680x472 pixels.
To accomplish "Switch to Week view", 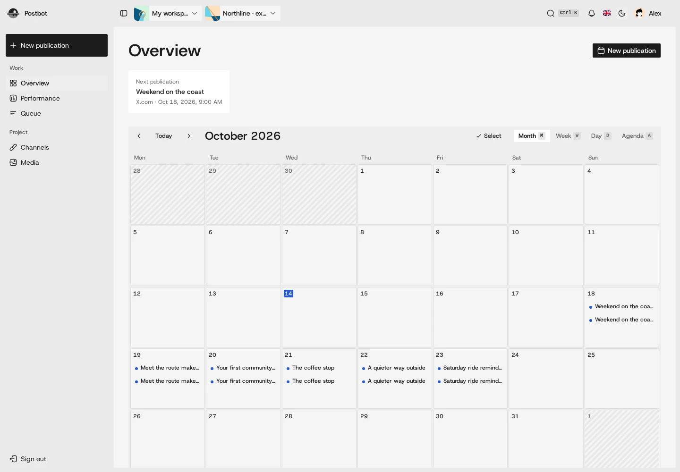I will point(568,136).
